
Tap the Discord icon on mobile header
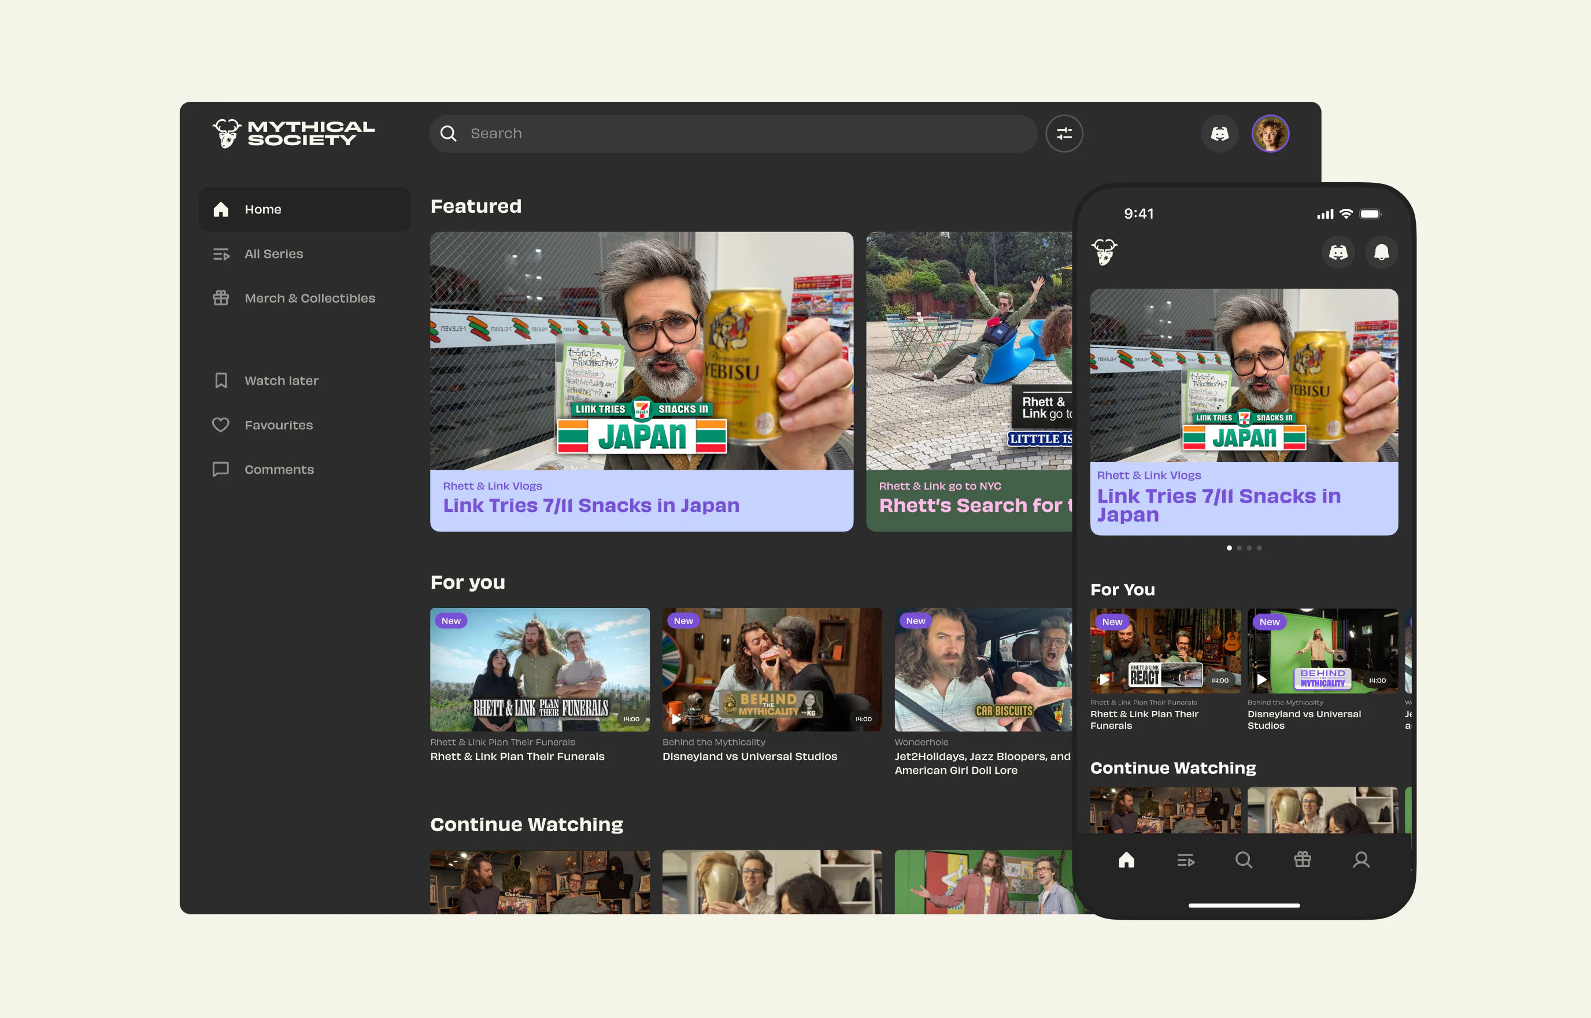1338,252
